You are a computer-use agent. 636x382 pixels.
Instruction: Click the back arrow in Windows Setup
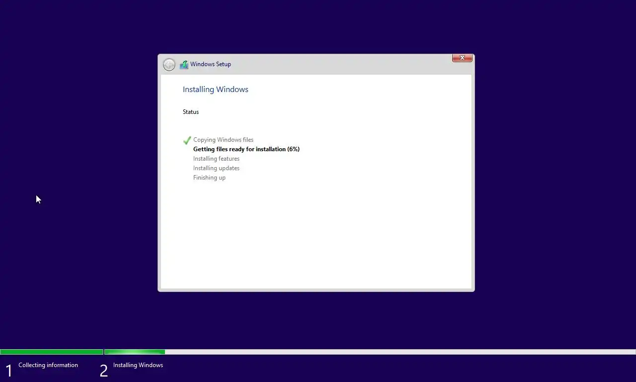[x=169, y=65]
